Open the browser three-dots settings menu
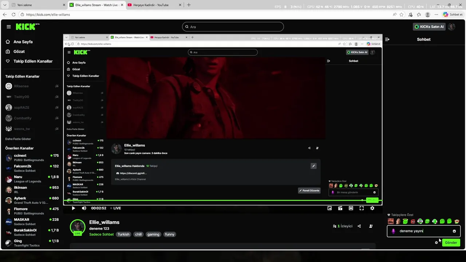The height and width of the screenshot is (262, 466). 436,15
